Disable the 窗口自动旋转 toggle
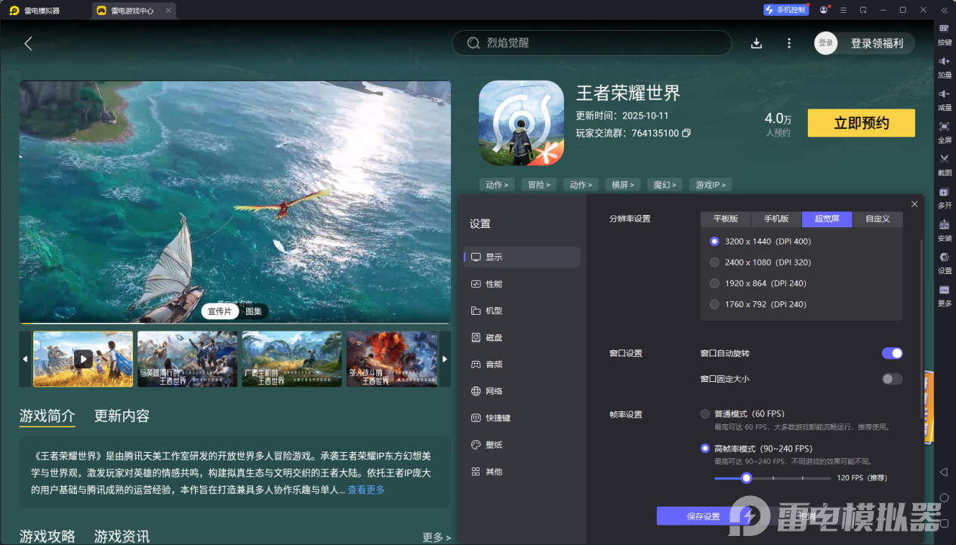This screenshot has height=545, width=956. point(892,353)
